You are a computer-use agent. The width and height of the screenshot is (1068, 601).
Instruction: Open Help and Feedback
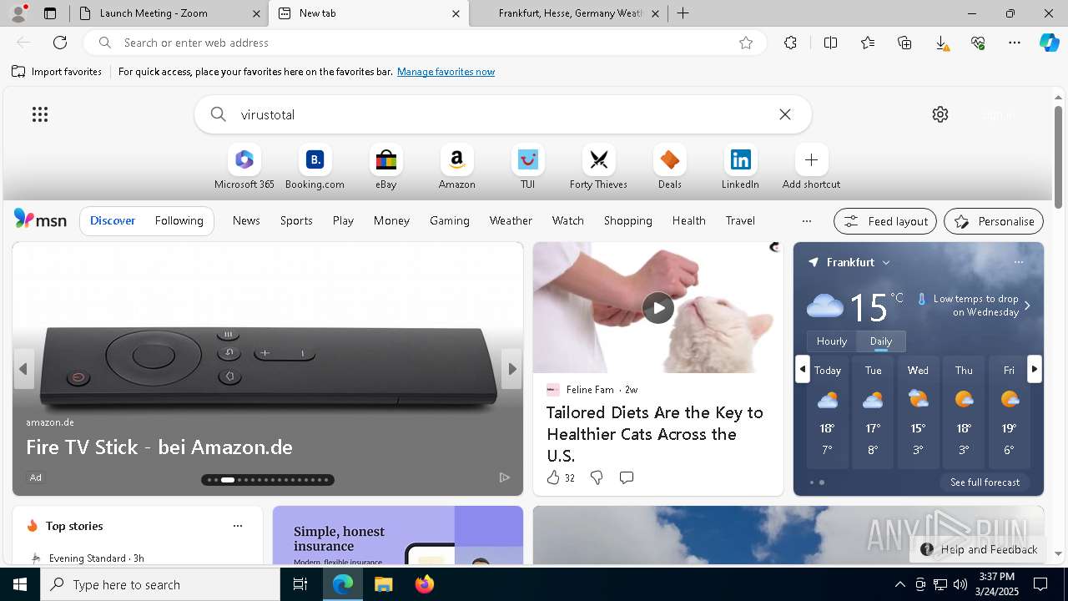coord(979,549)
